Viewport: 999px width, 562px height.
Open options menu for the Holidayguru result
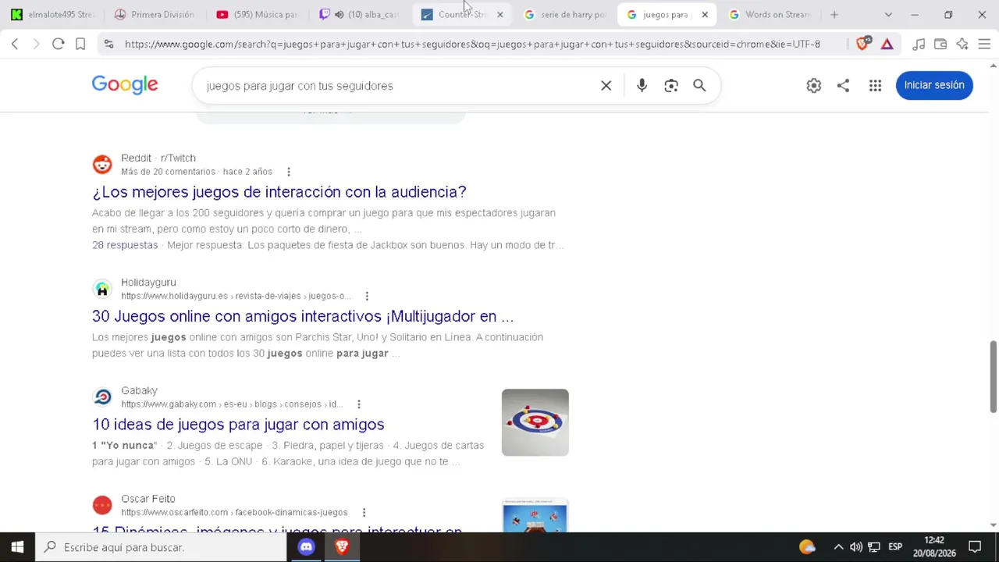pos(367,297)
